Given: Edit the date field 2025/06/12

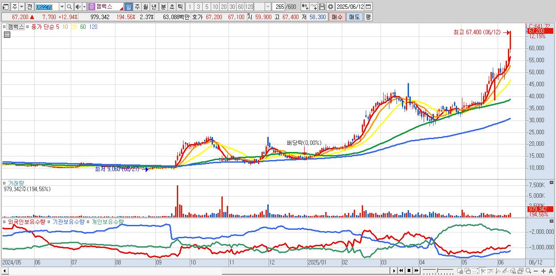Looking at the screenshot, I should pyautogui.click(x=350, y=7).
